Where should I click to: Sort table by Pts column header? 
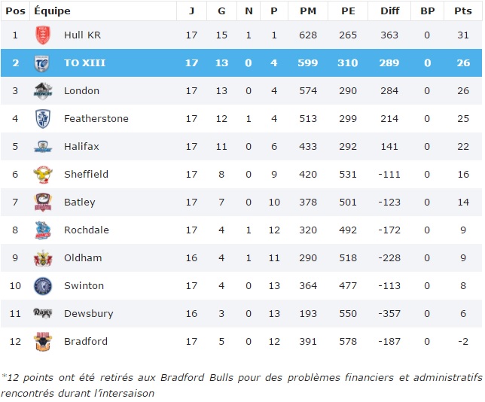(x=462, y=11)
